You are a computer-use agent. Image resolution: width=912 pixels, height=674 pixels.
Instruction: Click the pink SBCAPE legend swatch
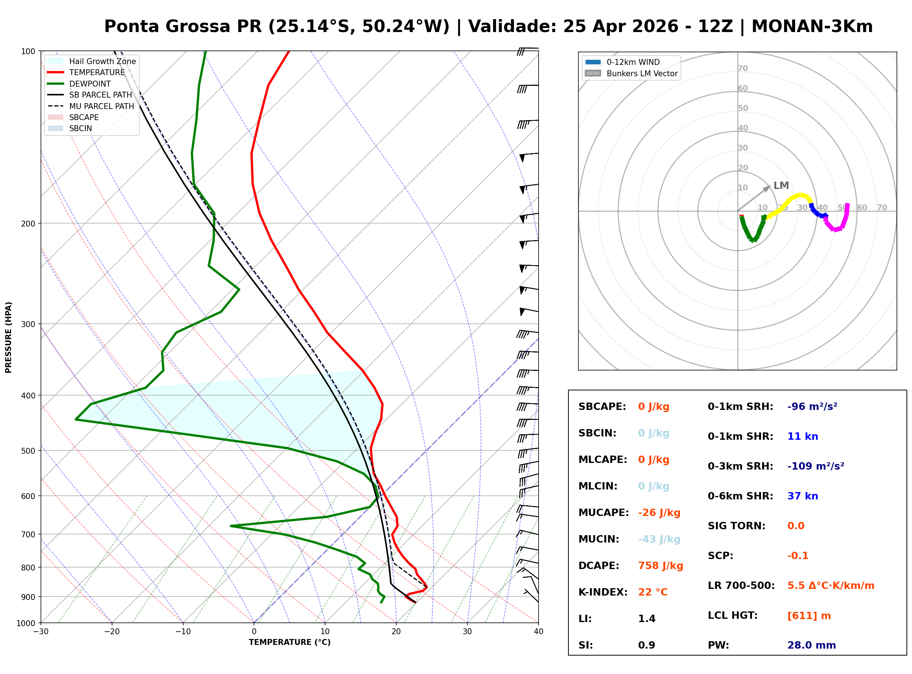[x=56, y=117]
